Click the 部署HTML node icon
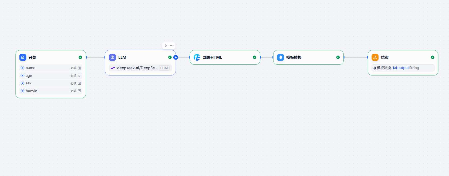Image resolution: width=449 pixels, height=176 pixels. (x=197, y=57)
